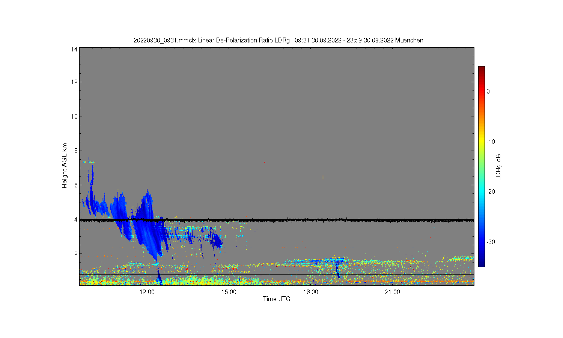Click the 15:00 time tick label
The height and width of the screenshot is (338, 563).
[229, 292]
